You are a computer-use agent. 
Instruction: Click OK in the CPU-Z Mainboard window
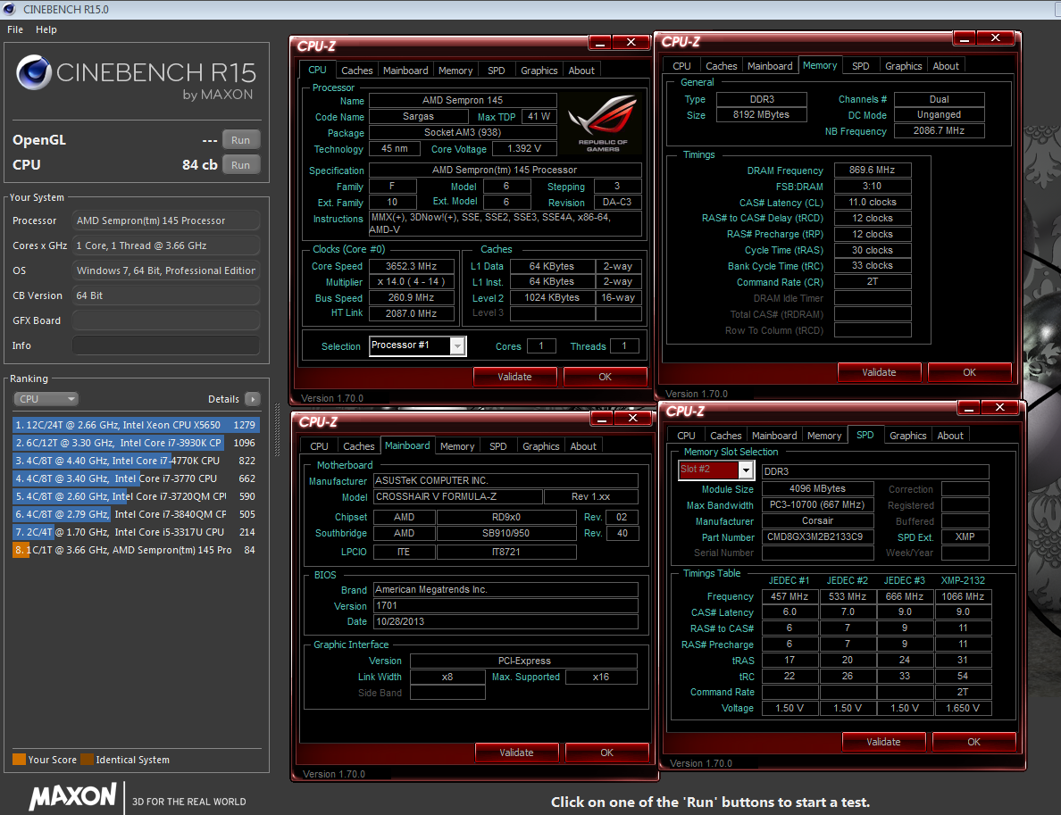coord(607,753)
